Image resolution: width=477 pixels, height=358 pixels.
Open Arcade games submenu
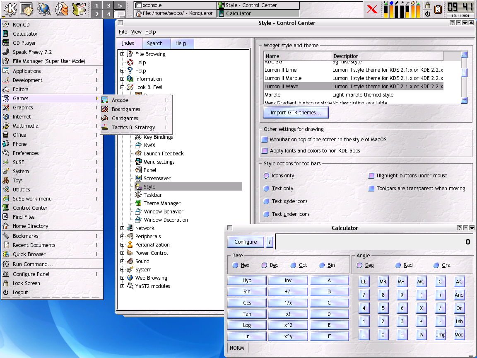coord(136,100)
